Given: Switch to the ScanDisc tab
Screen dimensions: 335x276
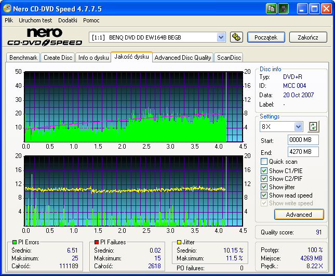Looking at the screenshot, I should coord(229,58).
